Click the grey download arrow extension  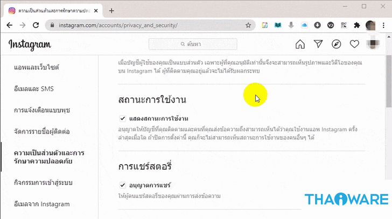point(291,25)
